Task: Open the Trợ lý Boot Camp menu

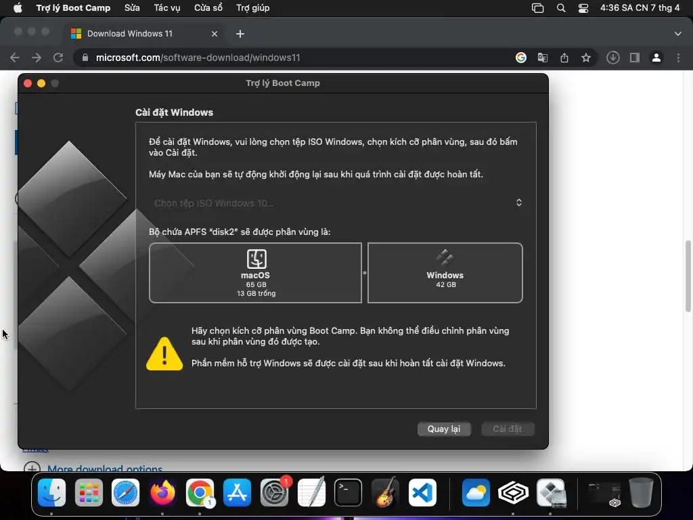Action: (x=73, y=8)
